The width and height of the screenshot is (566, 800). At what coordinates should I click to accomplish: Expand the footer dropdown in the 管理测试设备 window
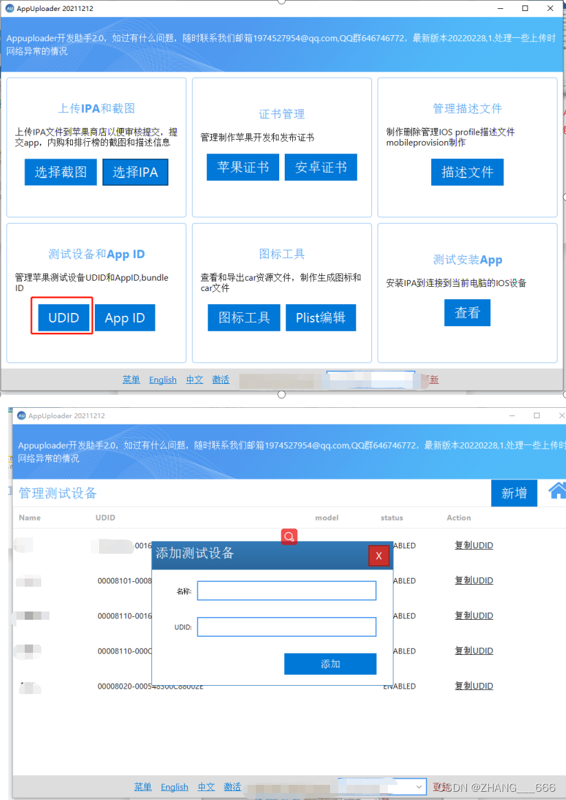tap(419, 787)
